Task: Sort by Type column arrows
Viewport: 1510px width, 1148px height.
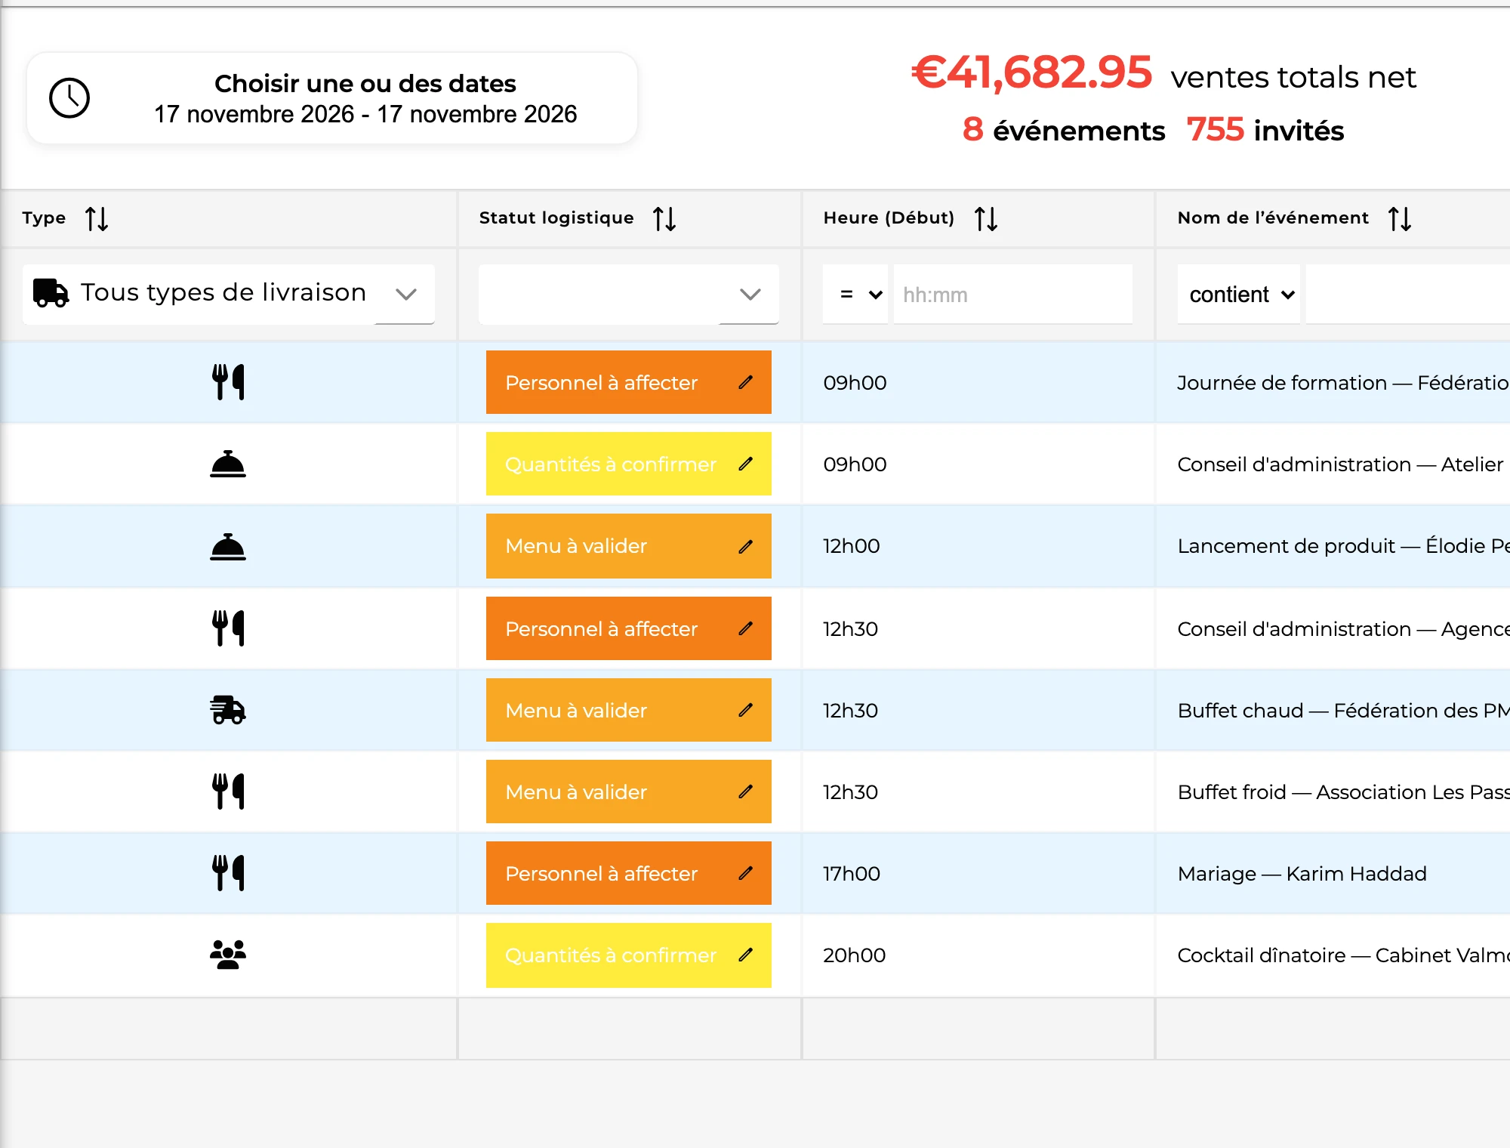Action: [x=97, y=219]
